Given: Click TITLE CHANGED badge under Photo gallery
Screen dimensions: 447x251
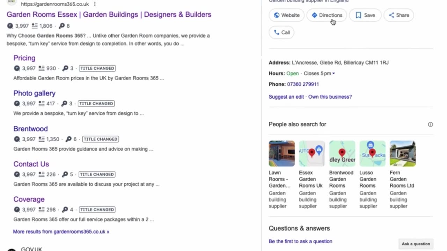Looking at the screenshot, I should tap(96, 104).
